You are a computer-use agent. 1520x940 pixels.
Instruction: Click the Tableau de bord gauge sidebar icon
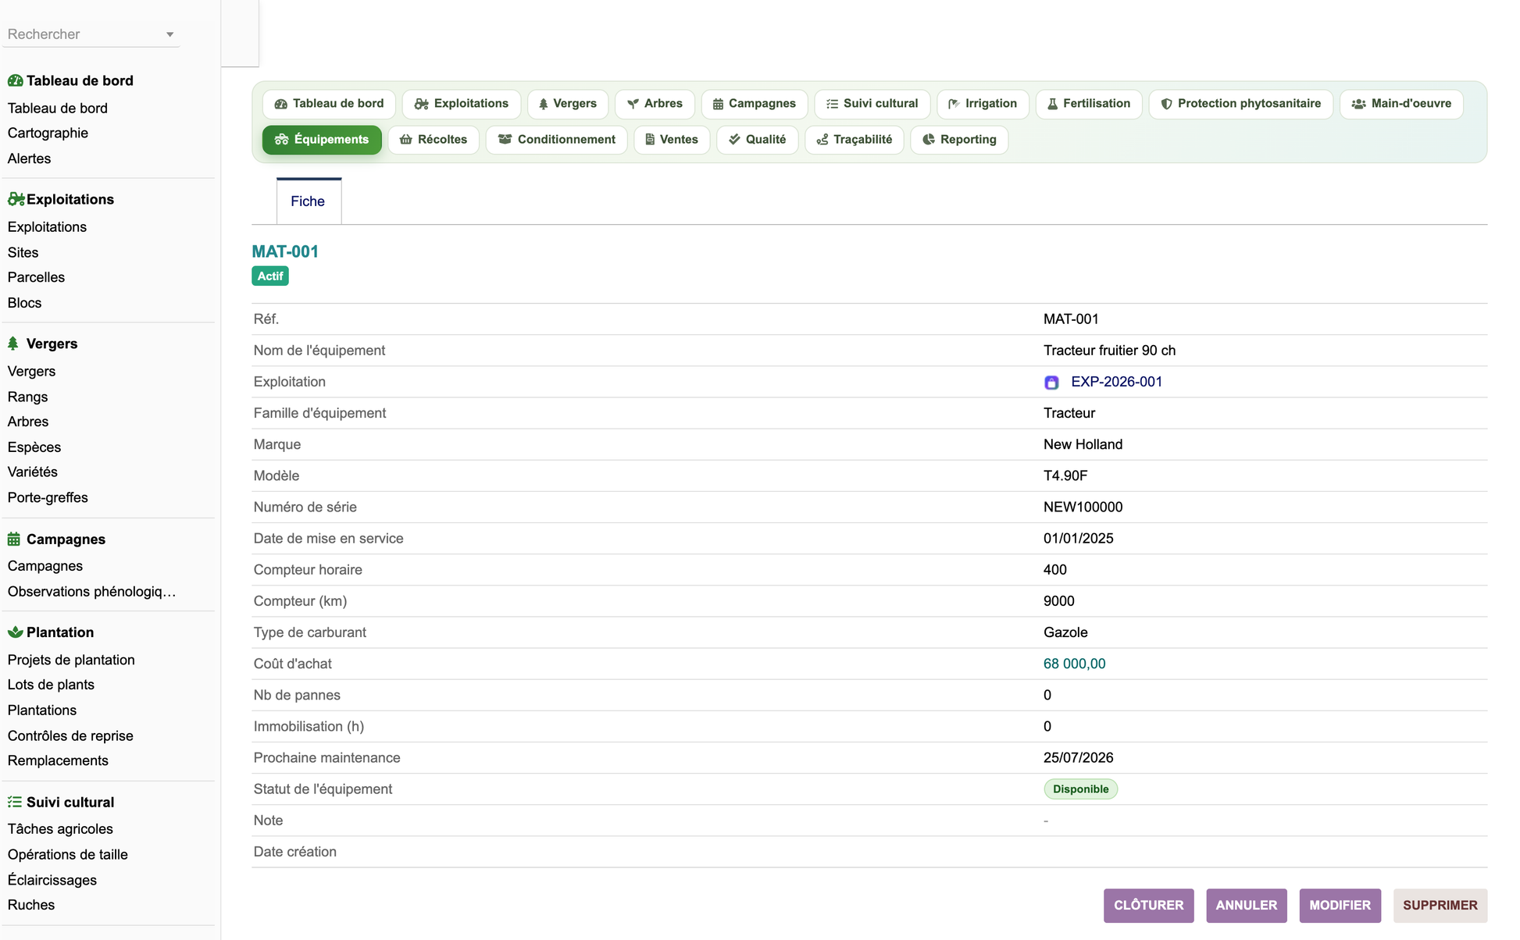click(x=15, y=80)
